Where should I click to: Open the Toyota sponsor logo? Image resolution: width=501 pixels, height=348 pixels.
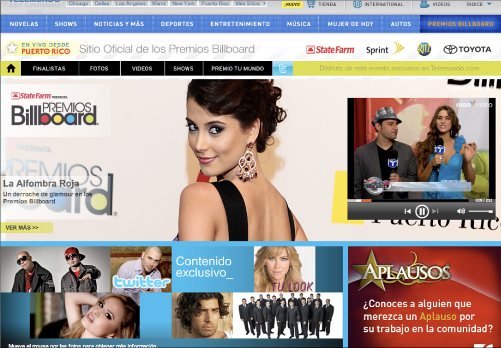tap(467, 49)
